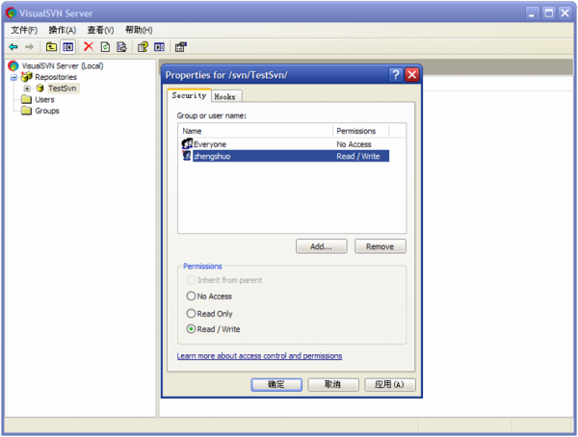Click the 确定 OK button
This screenshot has width=578, height=437.
pyautogui.click(x=276, y=385)
